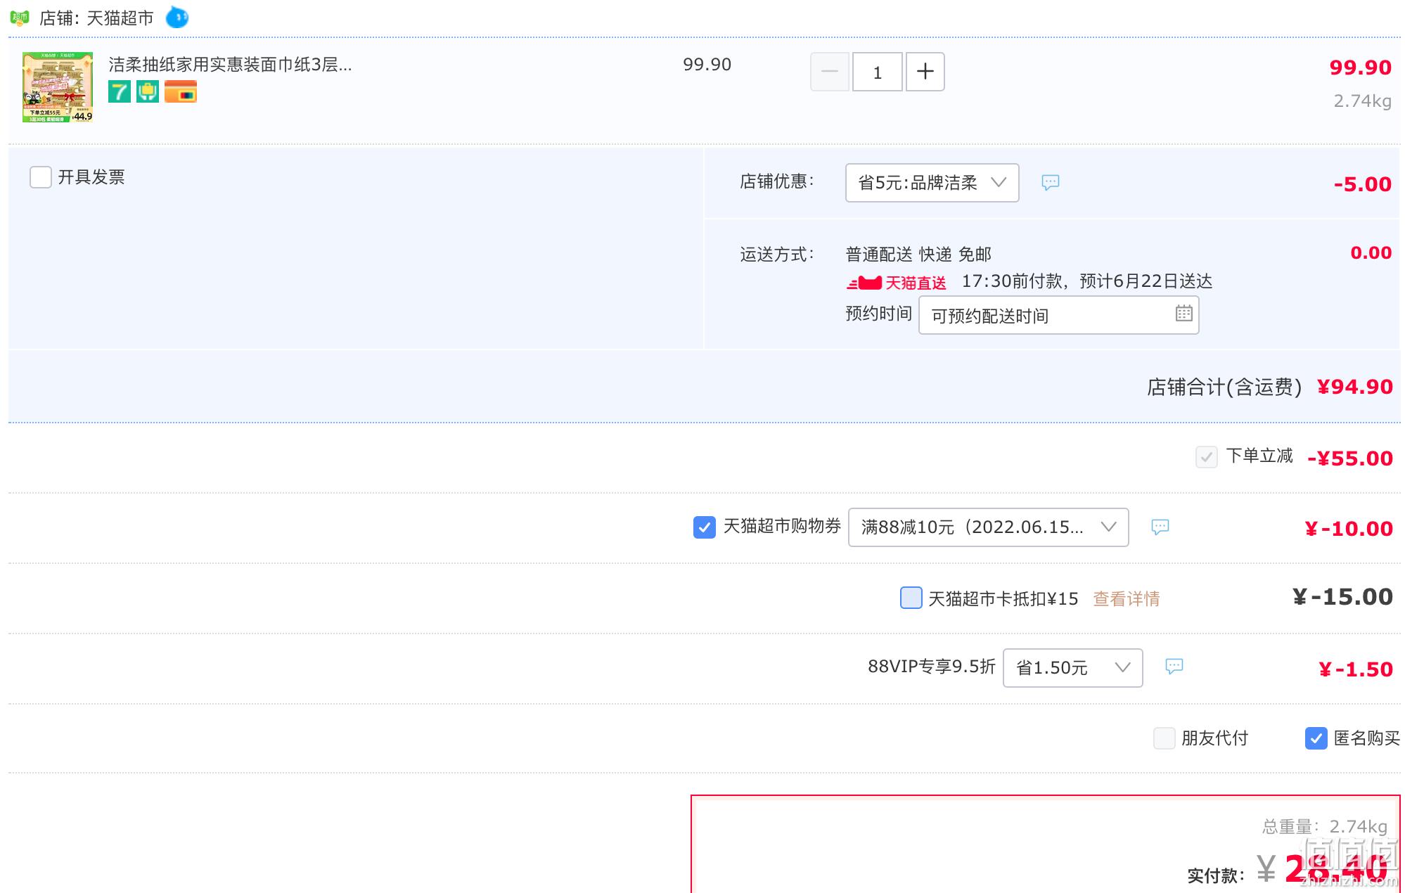Open the tissue product thumbnail image

58,87
